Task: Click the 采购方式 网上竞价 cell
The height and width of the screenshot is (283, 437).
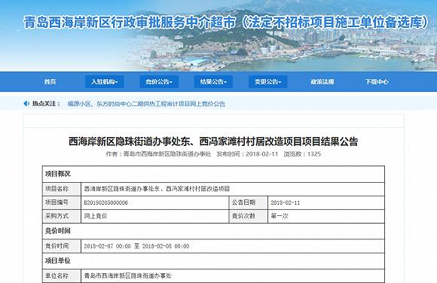Action: 154,216
